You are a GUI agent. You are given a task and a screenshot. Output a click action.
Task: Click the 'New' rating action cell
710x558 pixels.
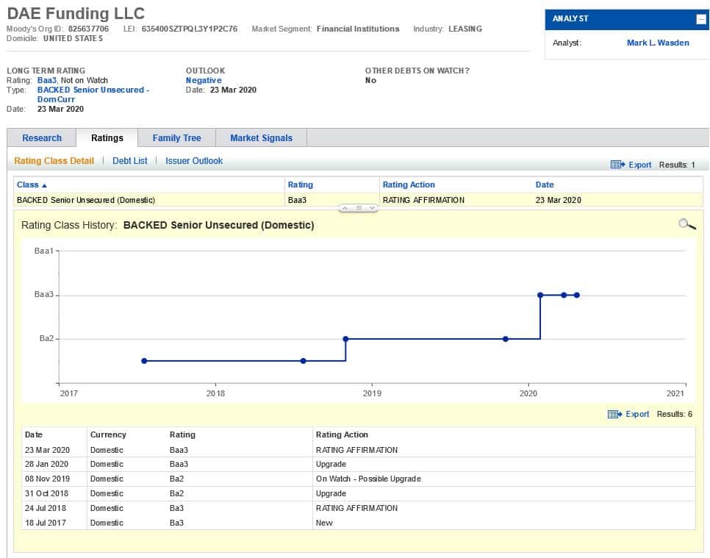324,523
